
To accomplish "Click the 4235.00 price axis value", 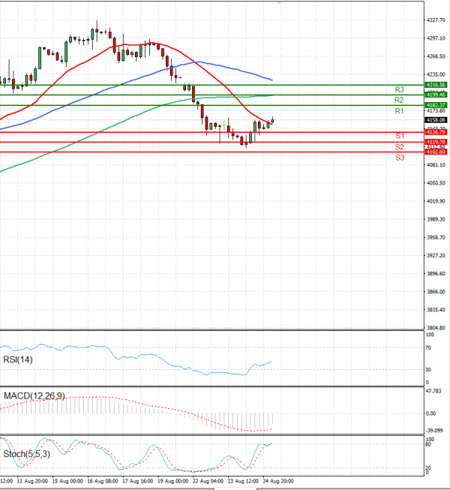I will tap(436, 74).
